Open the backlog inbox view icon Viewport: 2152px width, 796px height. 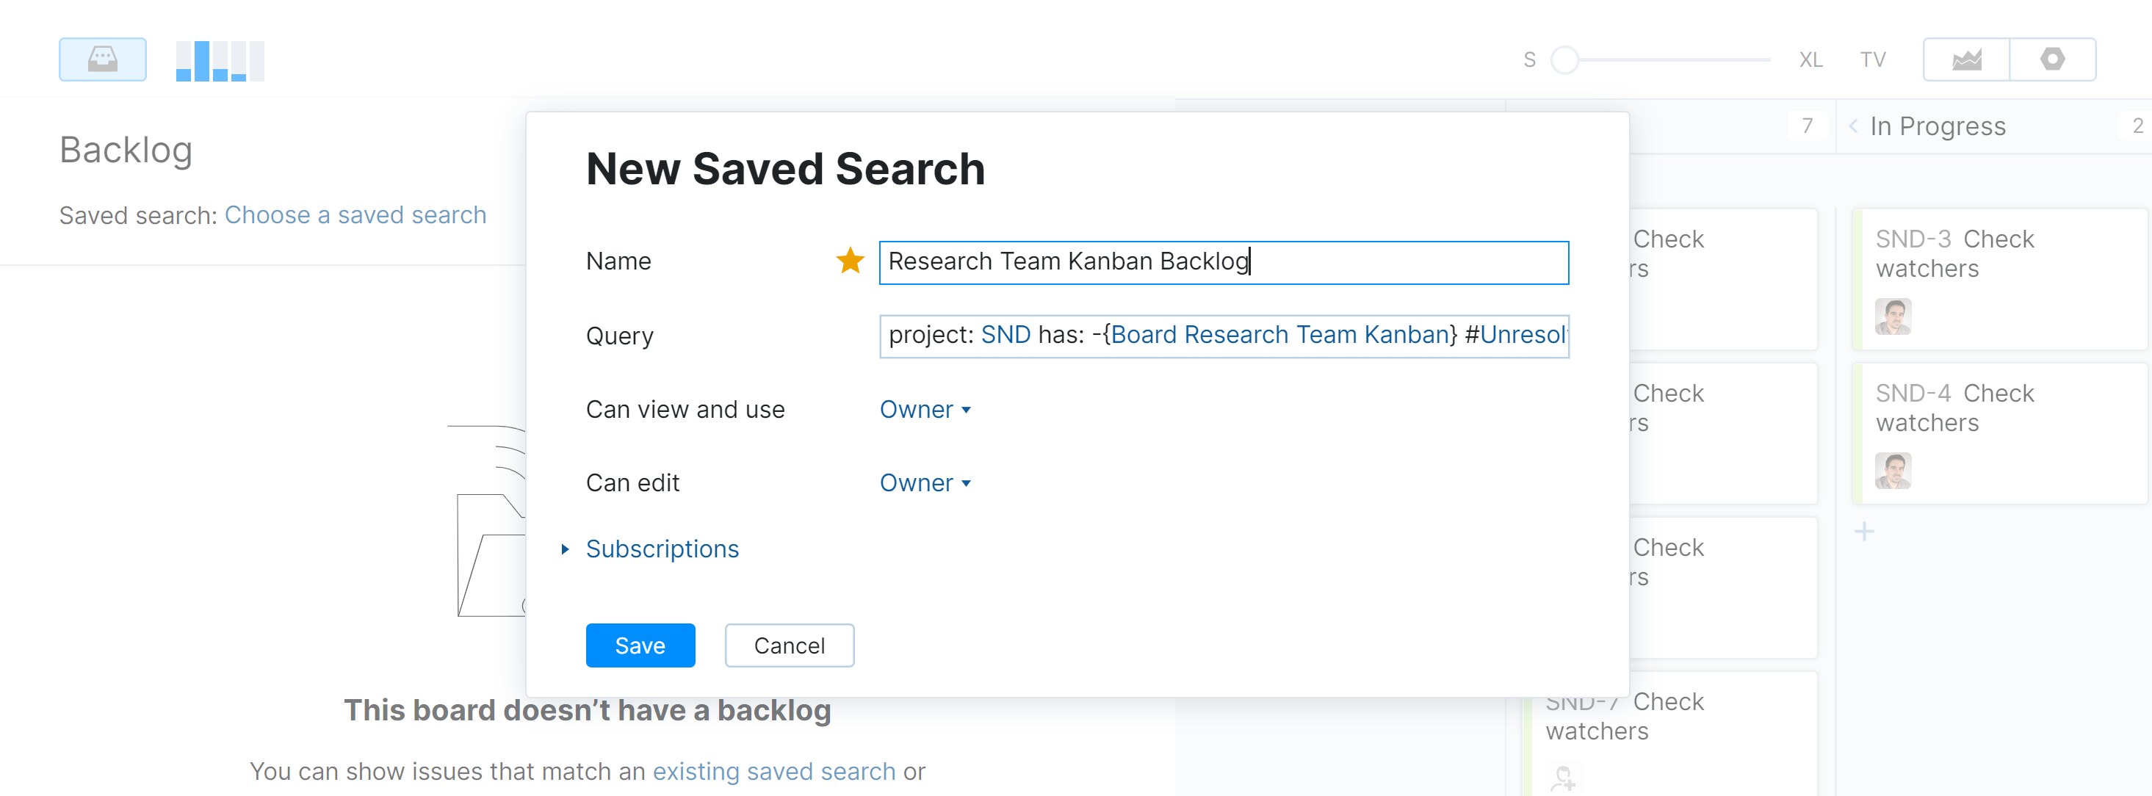[x=102, y=59]
